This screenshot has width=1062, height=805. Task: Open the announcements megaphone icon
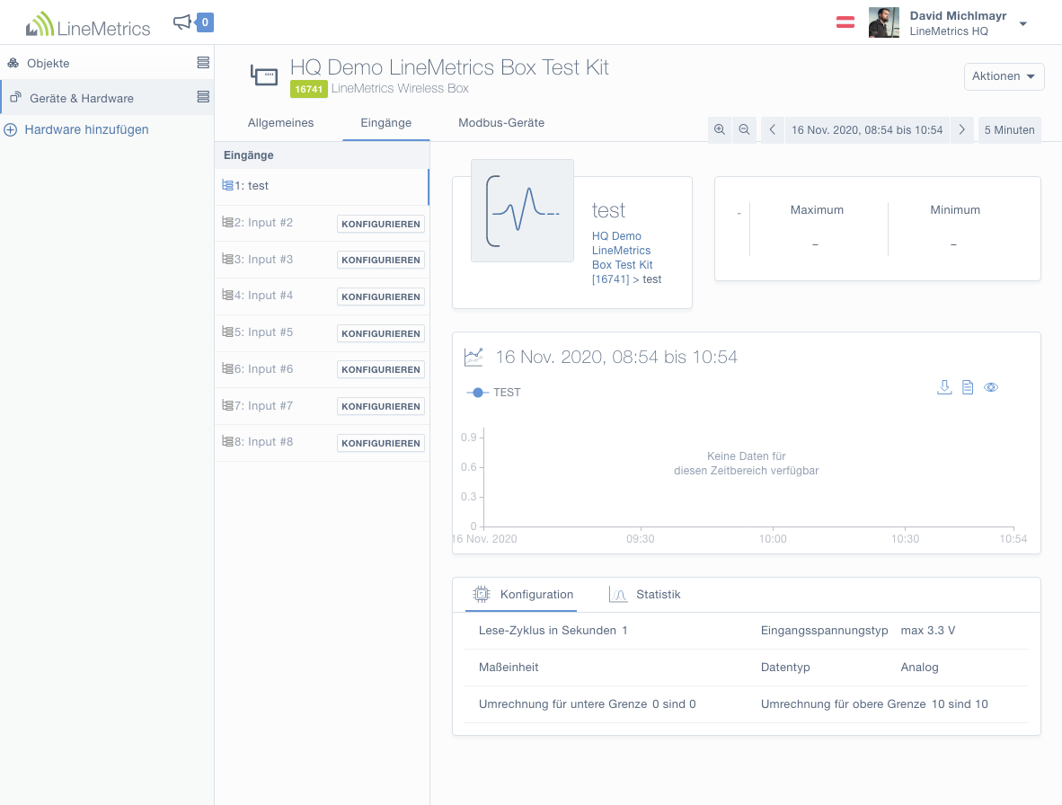(182, 22)
